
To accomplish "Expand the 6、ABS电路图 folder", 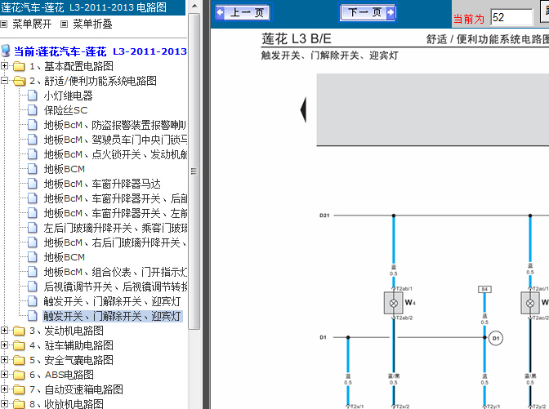I will (4, 375).
